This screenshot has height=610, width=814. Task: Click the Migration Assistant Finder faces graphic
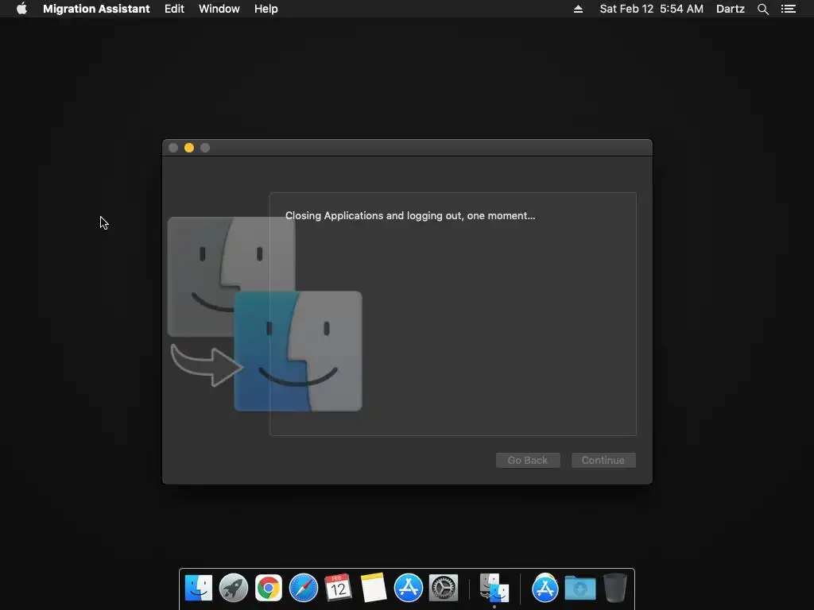[x=265, y=314]
